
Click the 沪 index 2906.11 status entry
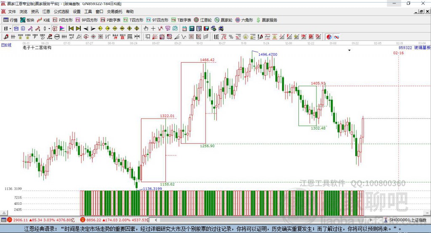click(41, 220)
